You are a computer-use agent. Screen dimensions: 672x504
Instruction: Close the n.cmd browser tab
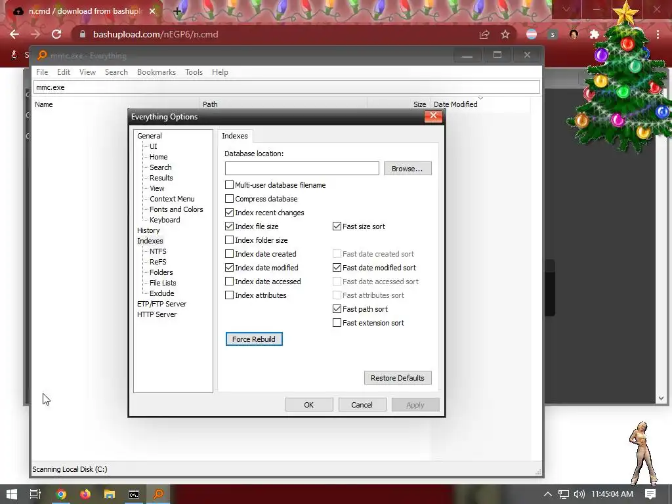[x=152, y=11]
